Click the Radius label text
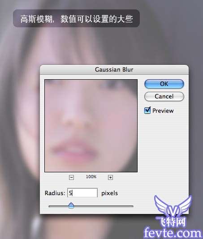Image resolution: width=203 pixels, height=239 pixels. pyautogui.click(x=55, y=193)
